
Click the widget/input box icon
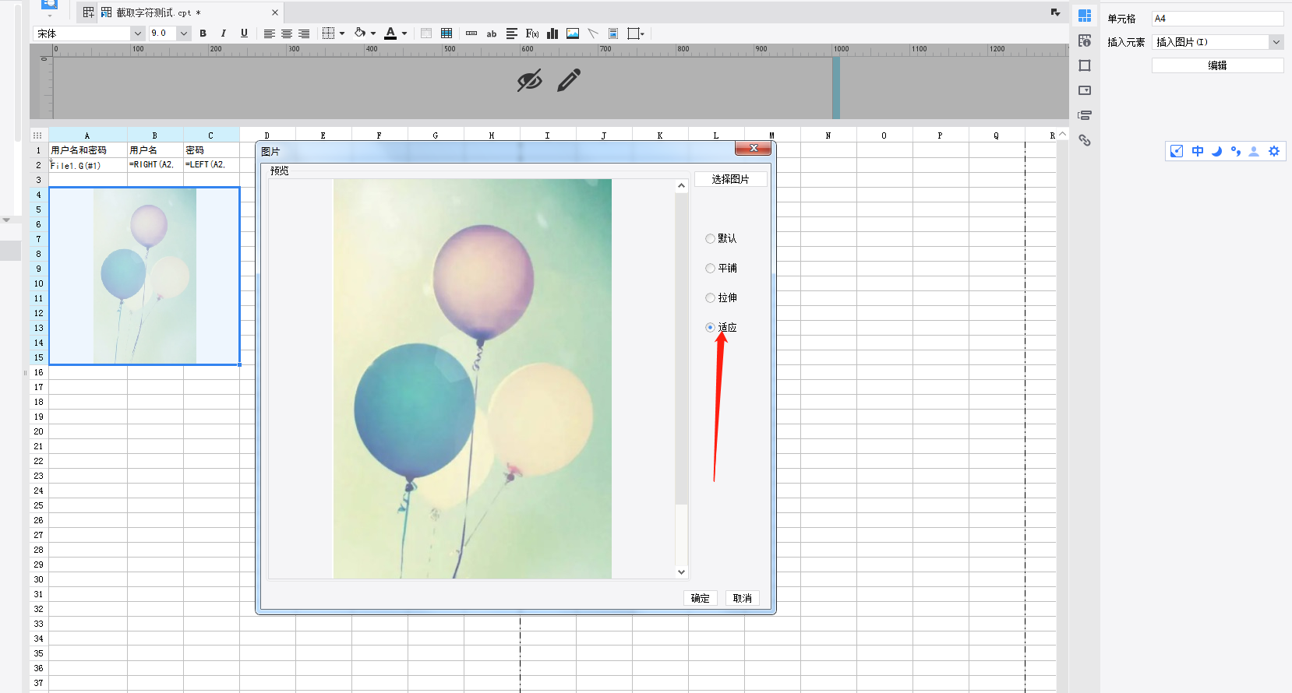[471, 33]
